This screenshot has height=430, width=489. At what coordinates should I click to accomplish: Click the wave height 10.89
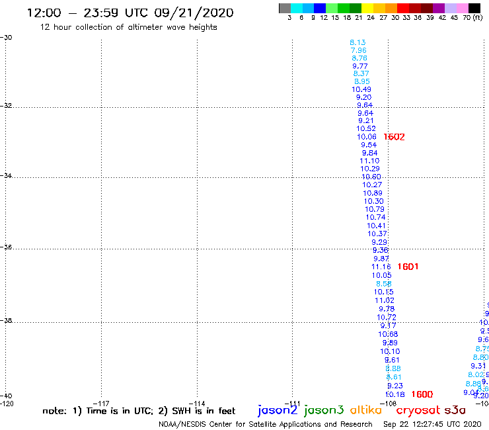pyautogui.click(x=372, y=193)
